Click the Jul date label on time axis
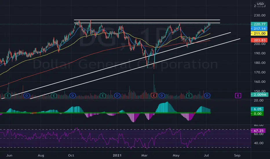 pos(206,156)
